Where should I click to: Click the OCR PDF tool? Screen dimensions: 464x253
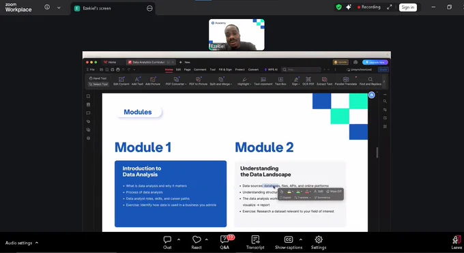(308, 81)
